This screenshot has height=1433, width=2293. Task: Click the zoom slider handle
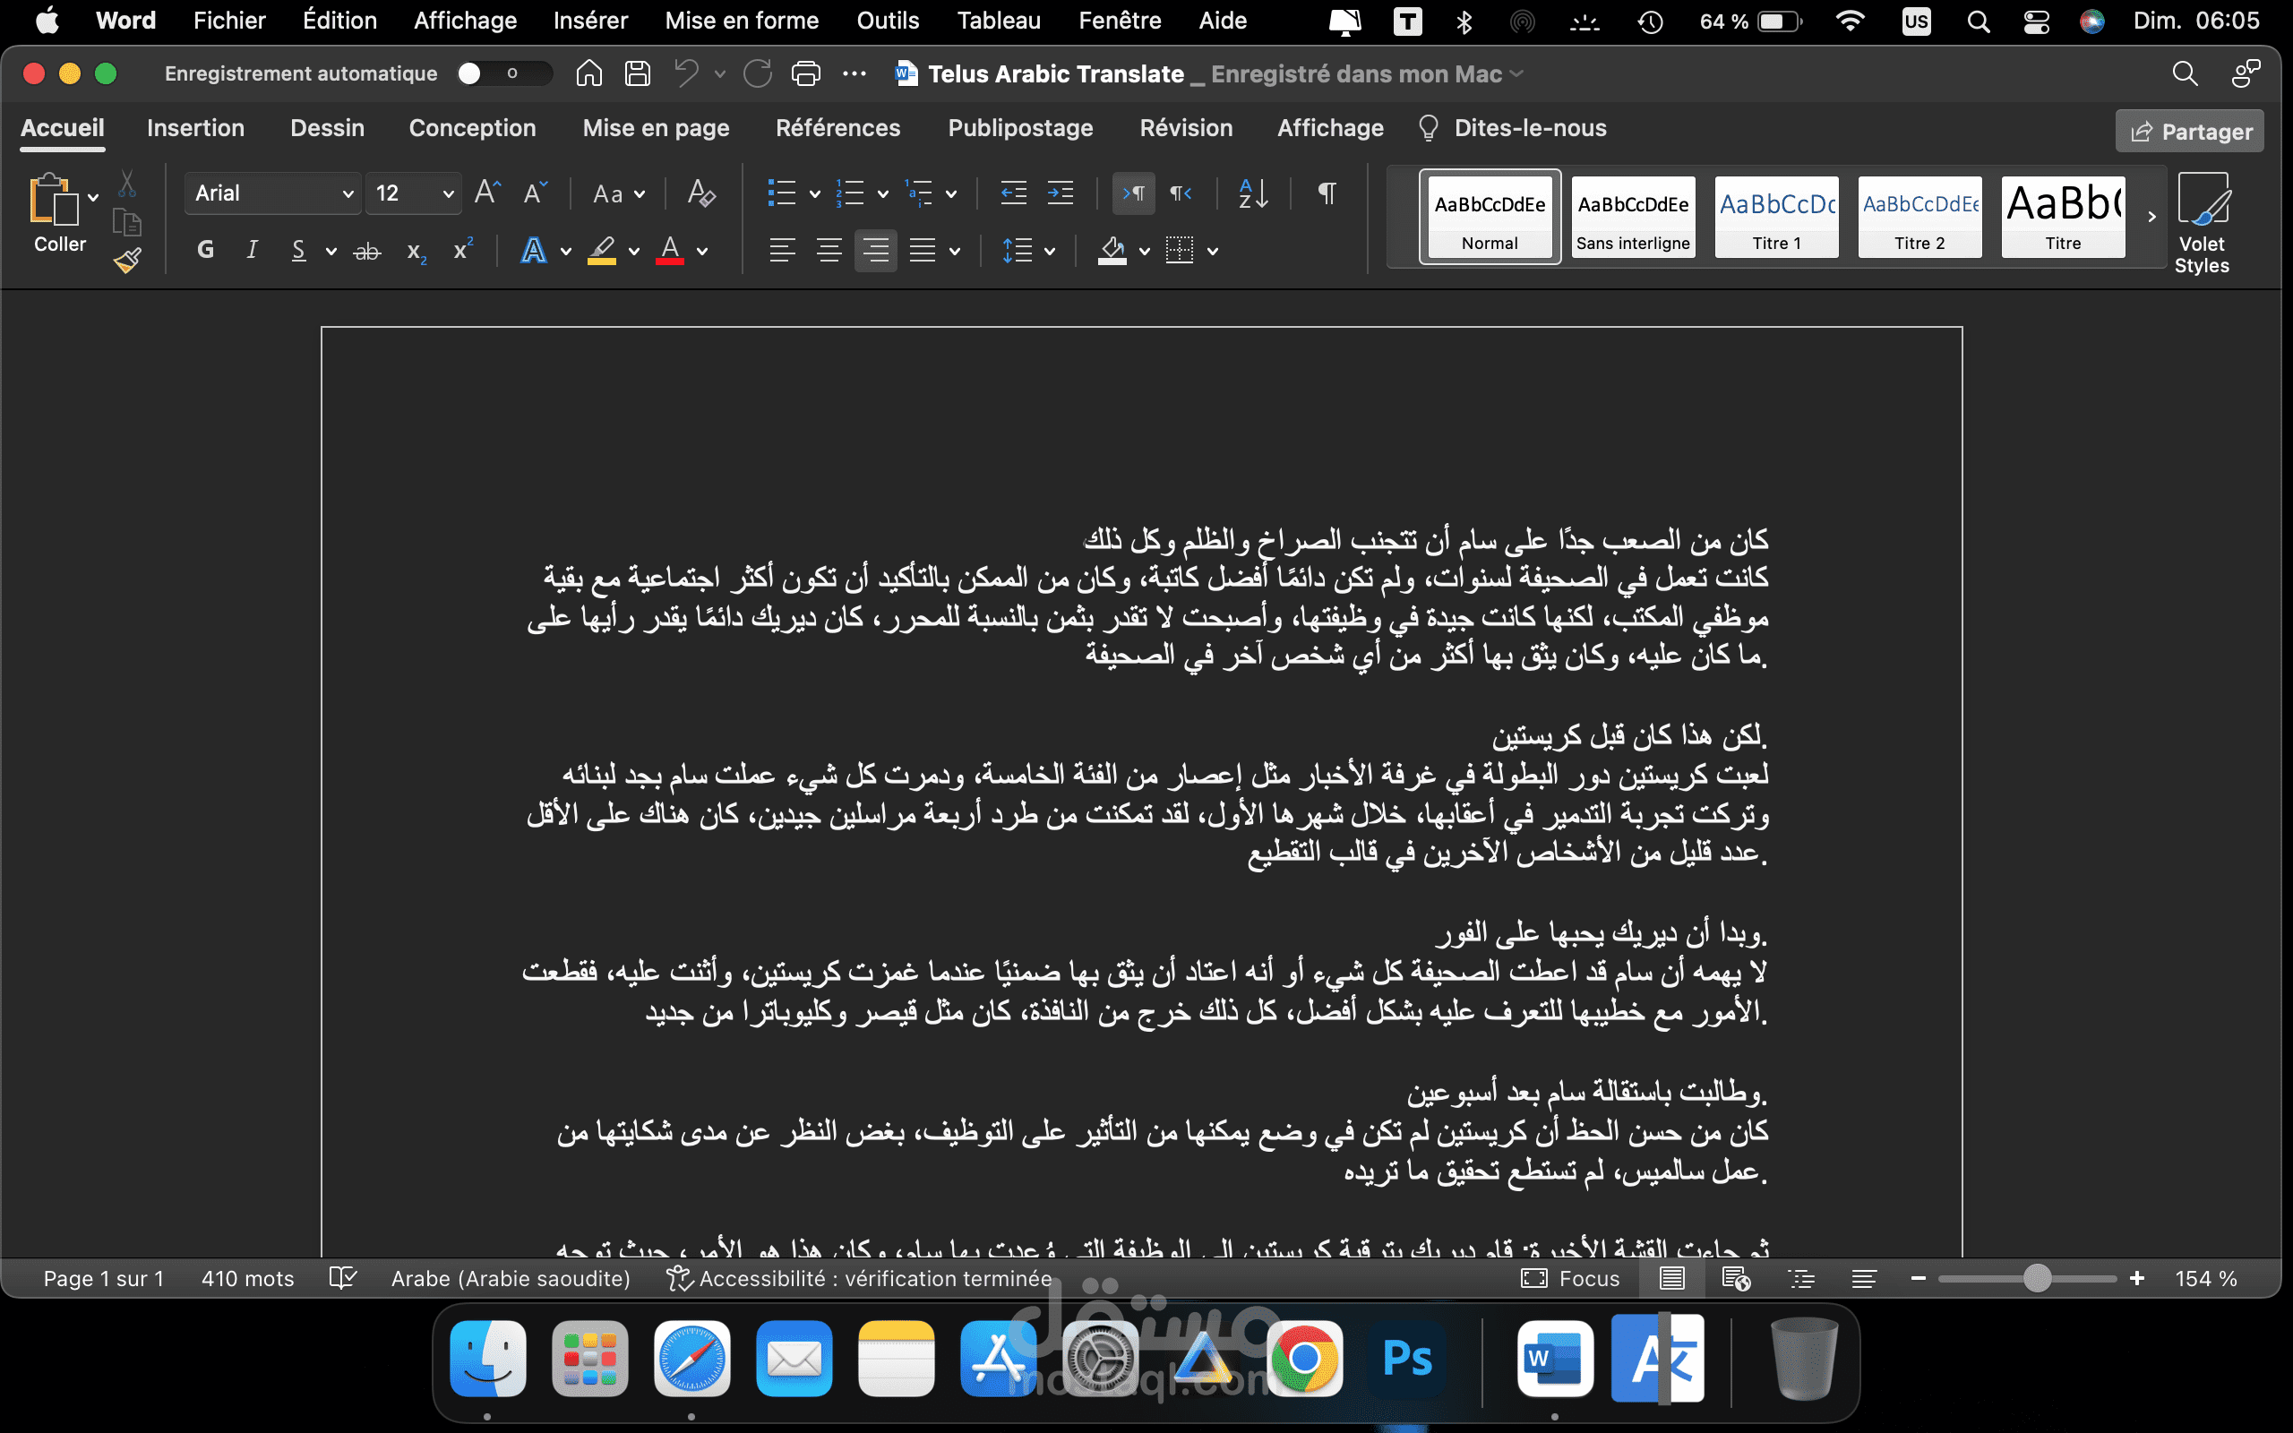pos(2036,1279)
